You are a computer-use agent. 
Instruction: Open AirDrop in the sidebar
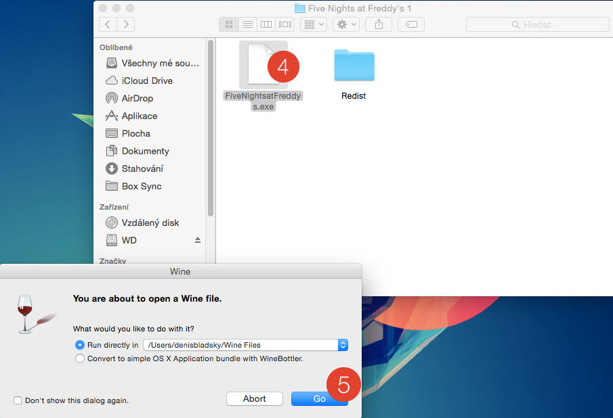pos(138,98)
